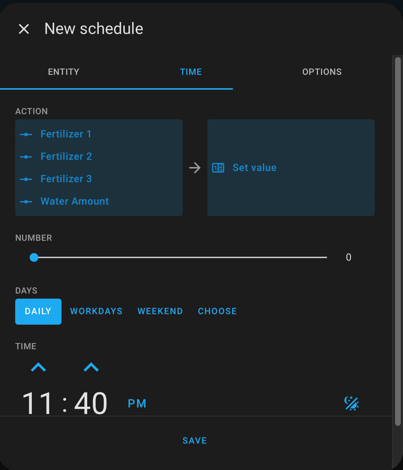Select the Fertilizer 3 action

[66, 179]
